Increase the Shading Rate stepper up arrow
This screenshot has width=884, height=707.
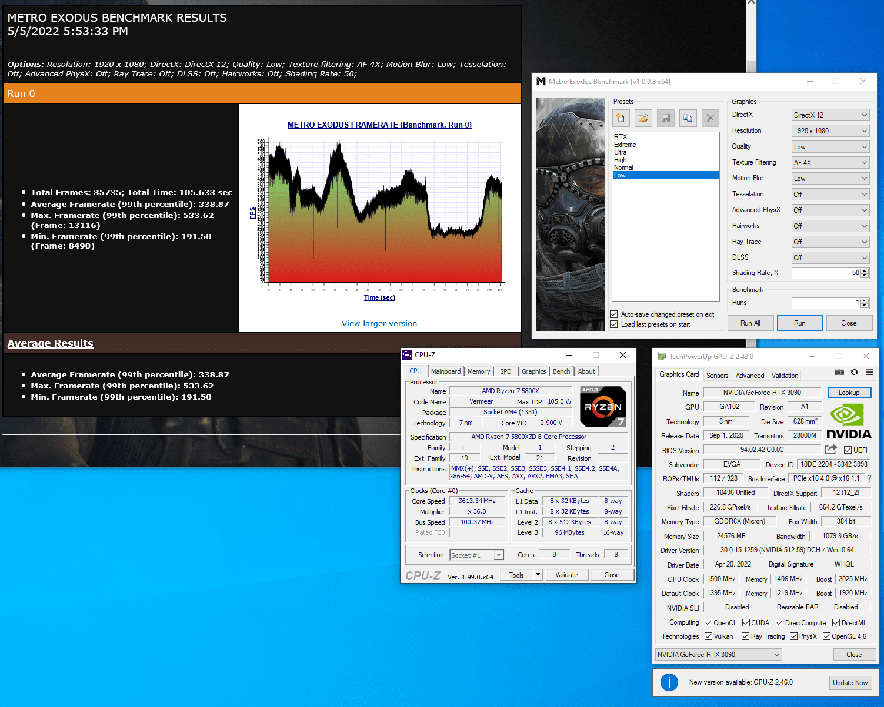pos(865,270)
